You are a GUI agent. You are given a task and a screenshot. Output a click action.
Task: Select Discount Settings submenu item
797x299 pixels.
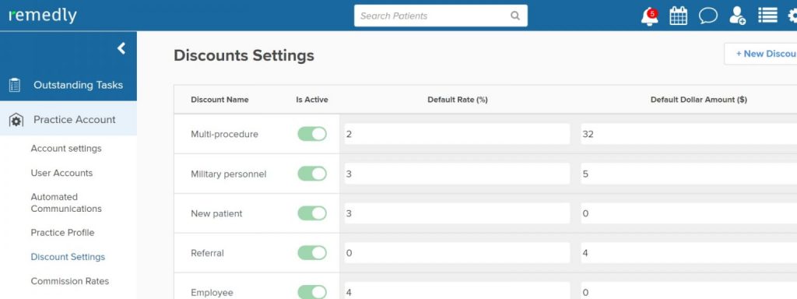pyautogui.click(x=68, y=257)
